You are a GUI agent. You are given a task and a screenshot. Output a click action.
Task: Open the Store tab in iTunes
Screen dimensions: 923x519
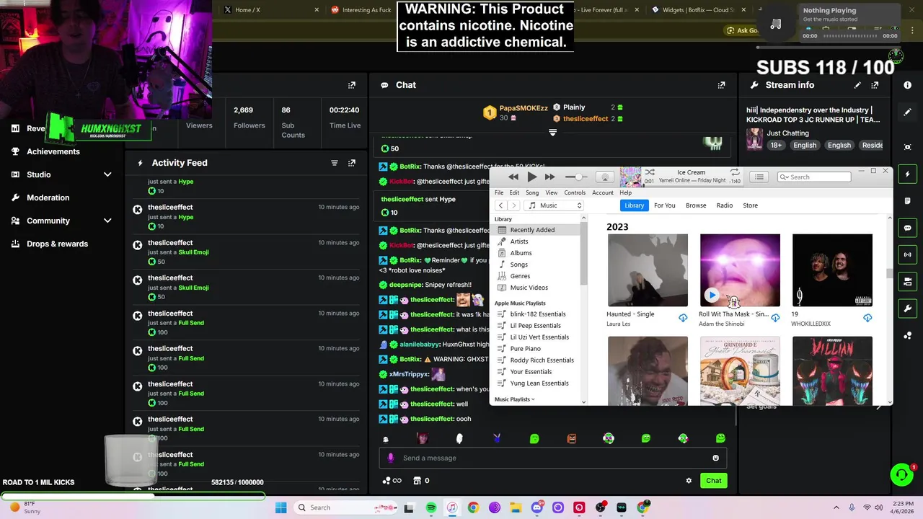coord(751,205)
